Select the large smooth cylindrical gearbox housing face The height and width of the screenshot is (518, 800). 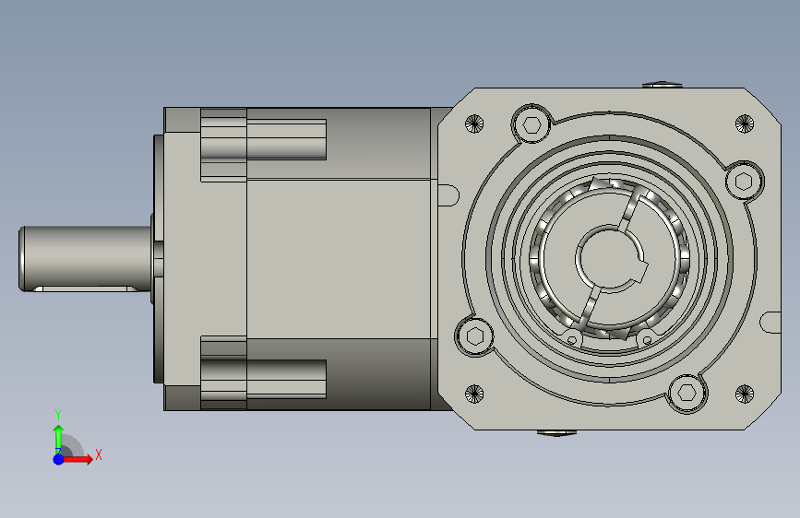(339, 258)
